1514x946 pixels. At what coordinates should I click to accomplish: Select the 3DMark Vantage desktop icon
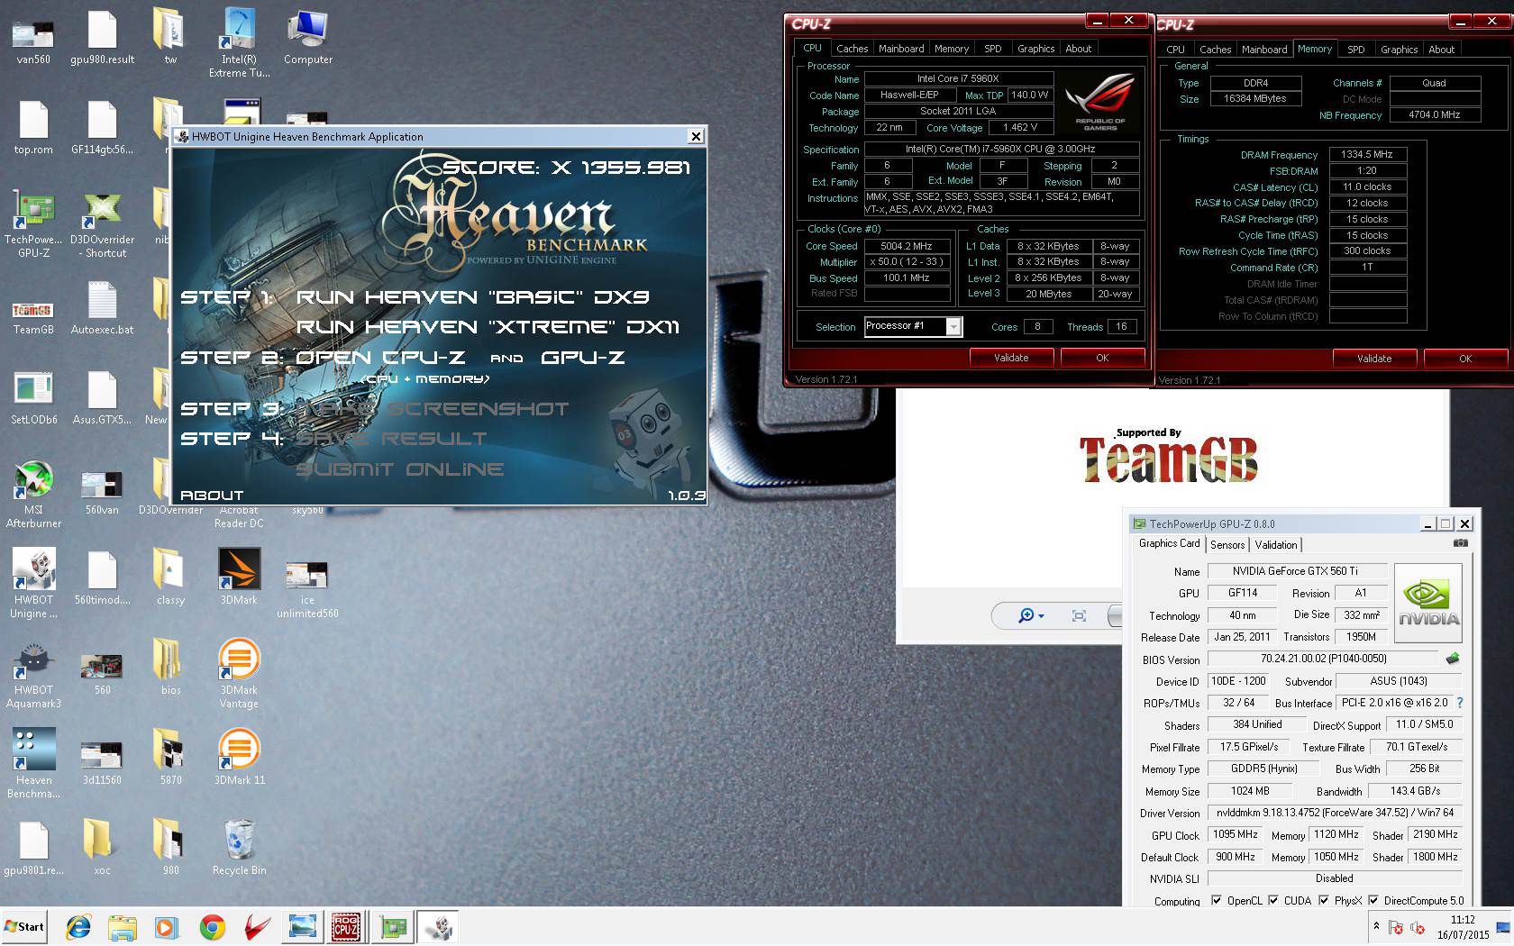239,674
